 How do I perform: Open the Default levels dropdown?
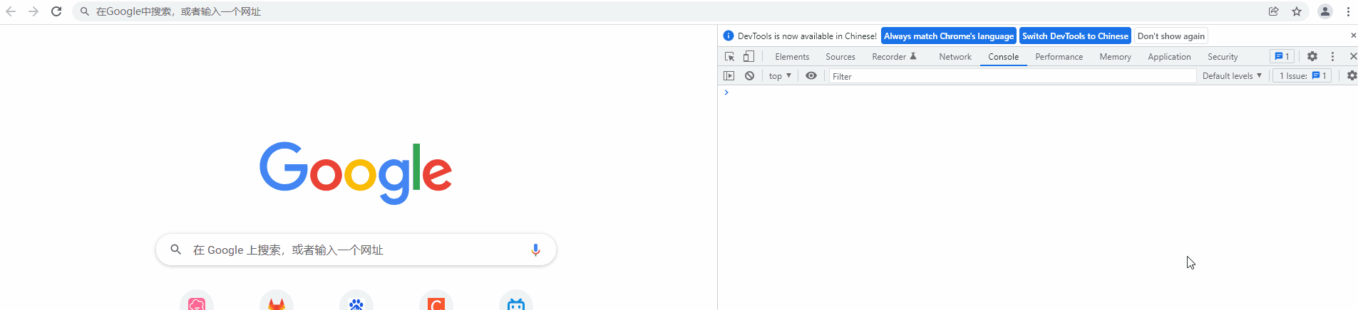coord(1232,76)
